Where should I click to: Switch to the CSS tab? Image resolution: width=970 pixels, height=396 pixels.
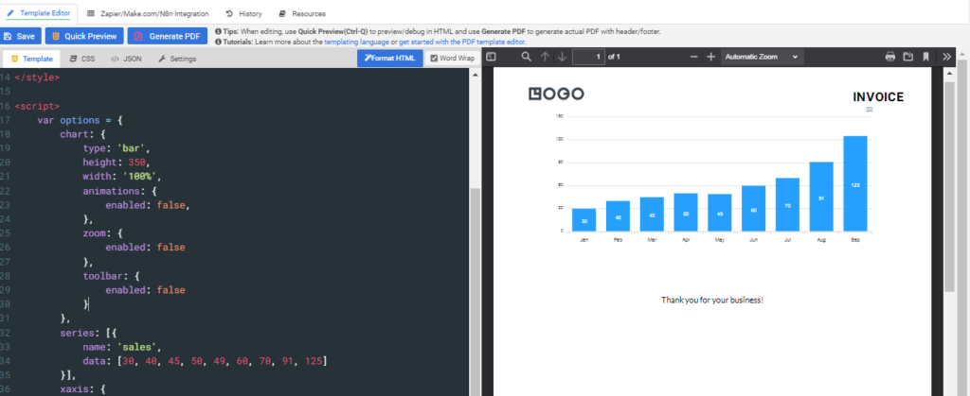82,60
